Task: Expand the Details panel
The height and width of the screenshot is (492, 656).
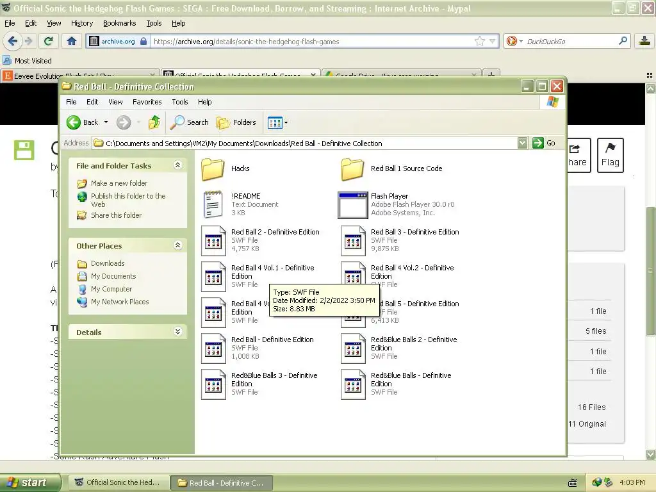Action: click(178, 332)
